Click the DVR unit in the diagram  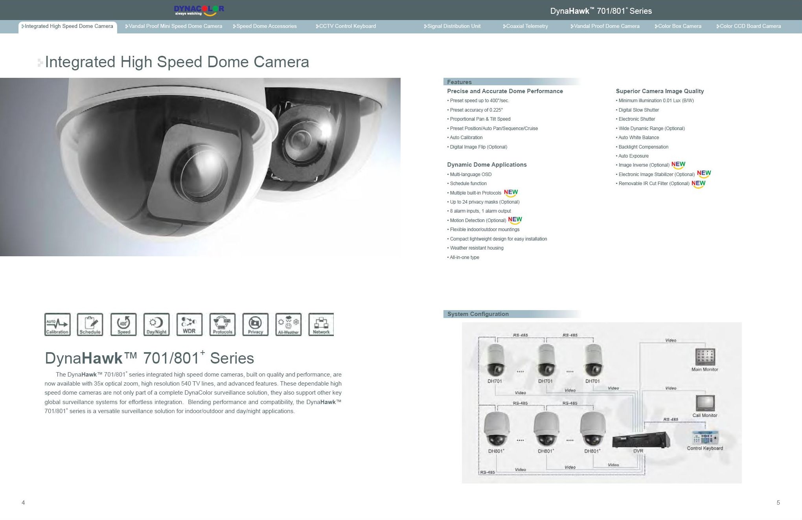pyautogui.click(x=641, y=439)
